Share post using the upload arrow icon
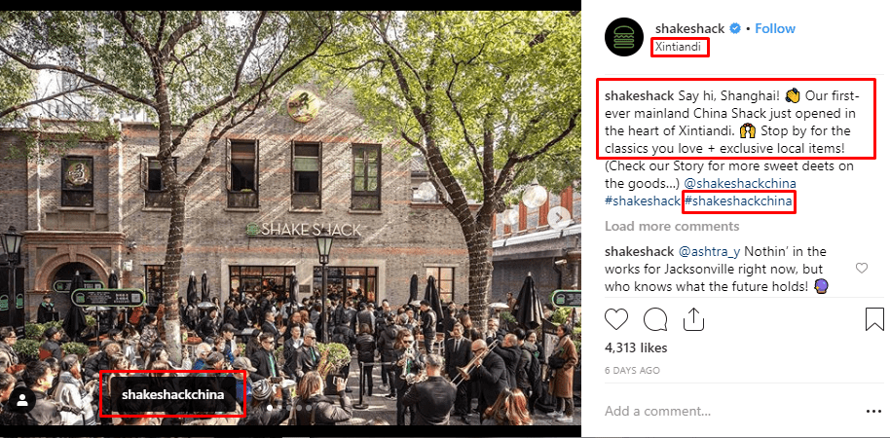Screen dimensions: 890x438 693,319
